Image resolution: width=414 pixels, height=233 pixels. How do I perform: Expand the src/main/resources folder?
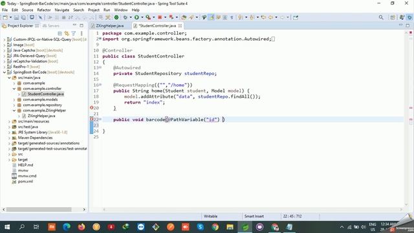[x=9, y=121]
